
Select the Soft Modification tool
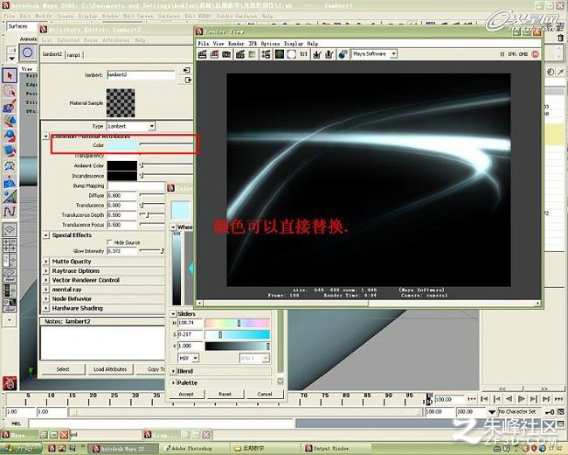click(x=10, y=181)
